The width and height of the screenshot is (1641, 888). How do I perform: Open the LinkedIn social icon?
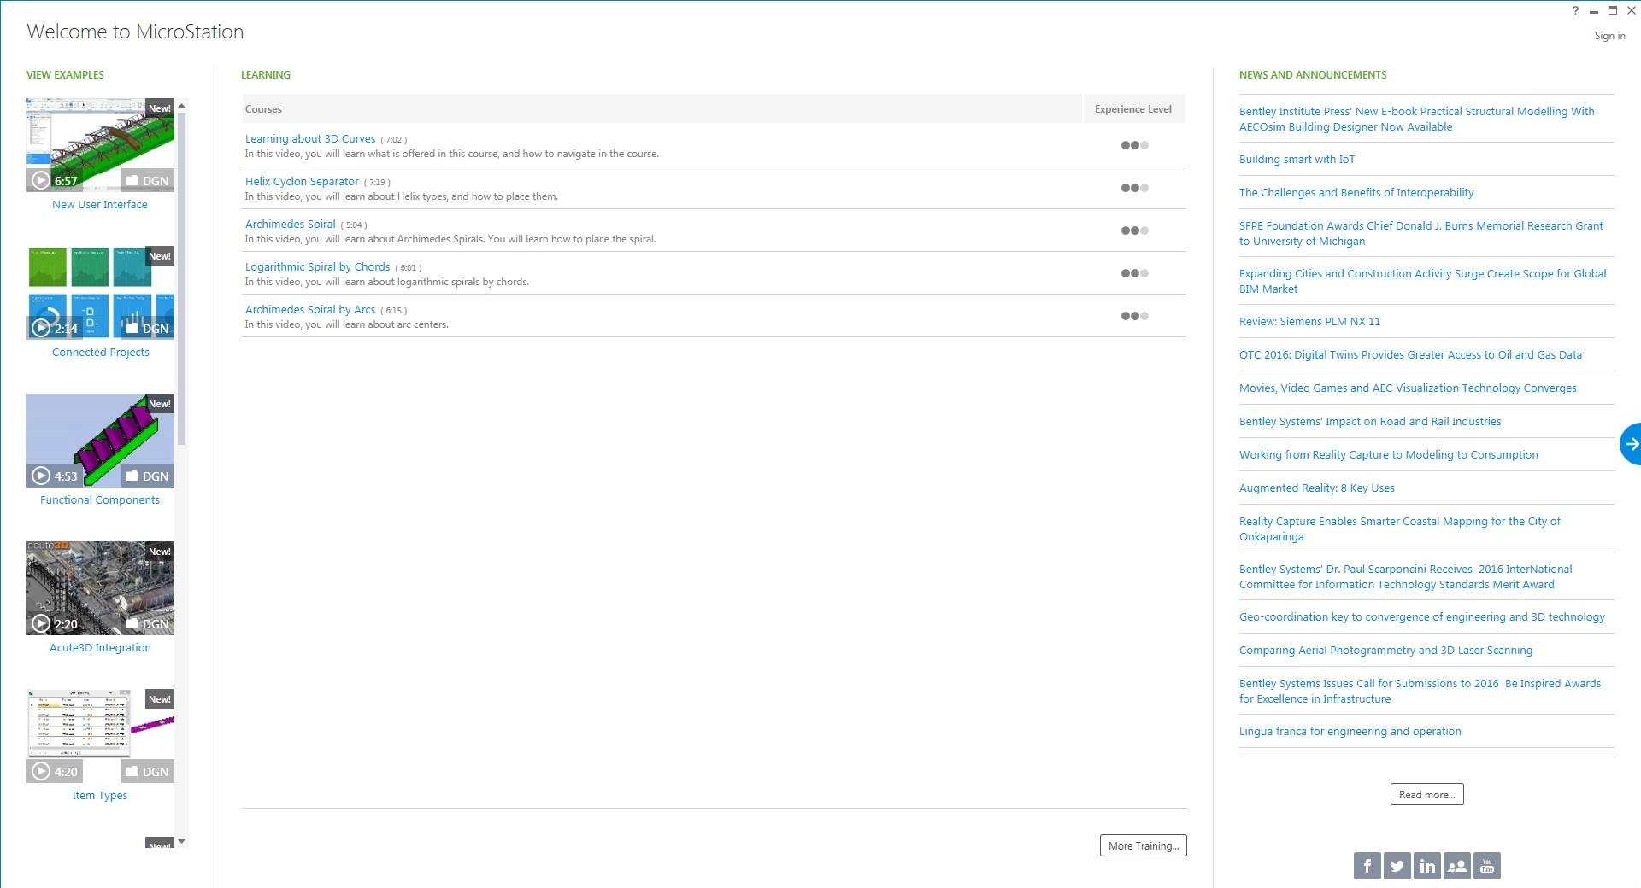[1426, 866]
